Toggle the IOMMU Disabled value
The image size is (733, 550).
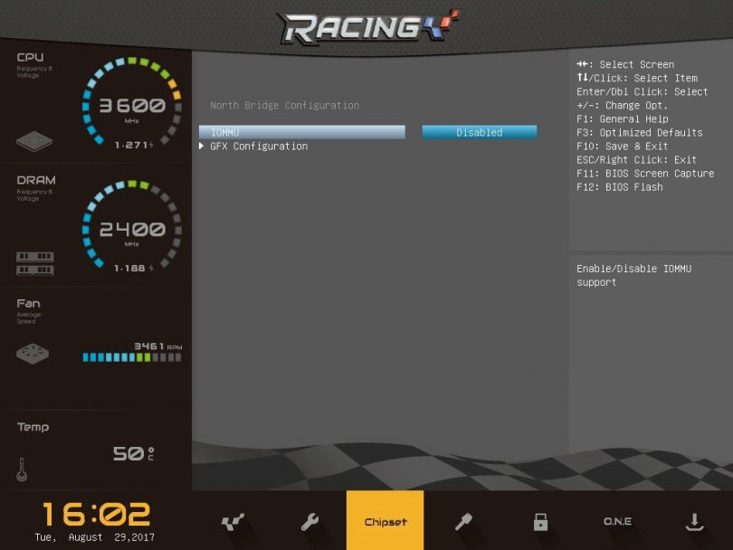pos(479,132)
